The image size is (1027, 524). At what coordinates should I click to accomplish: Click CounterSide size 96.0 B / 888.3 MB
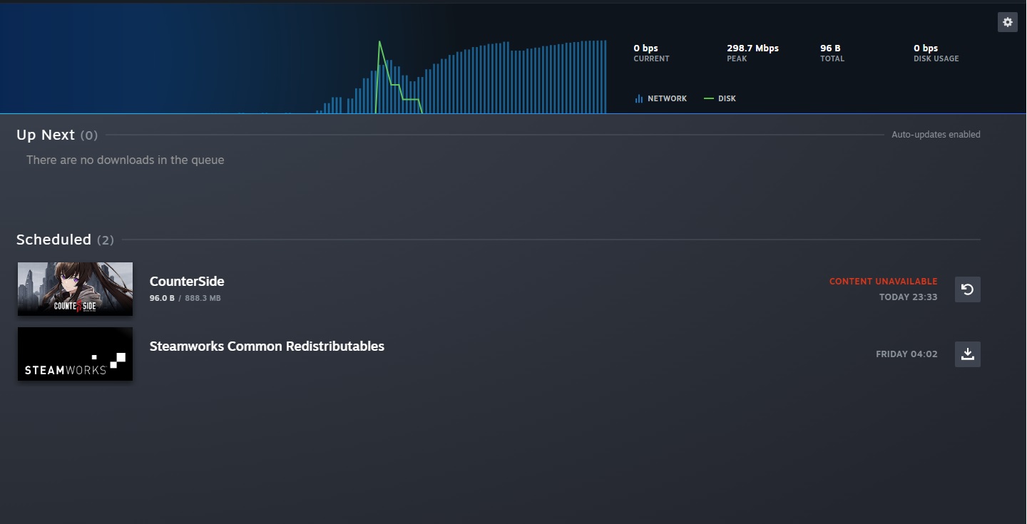[185, 298]
